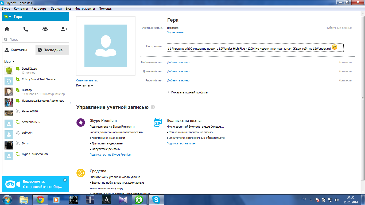Screen dimensions: 365x205
Task: Open the Skype Premium star icon
Action: [81, 123]
